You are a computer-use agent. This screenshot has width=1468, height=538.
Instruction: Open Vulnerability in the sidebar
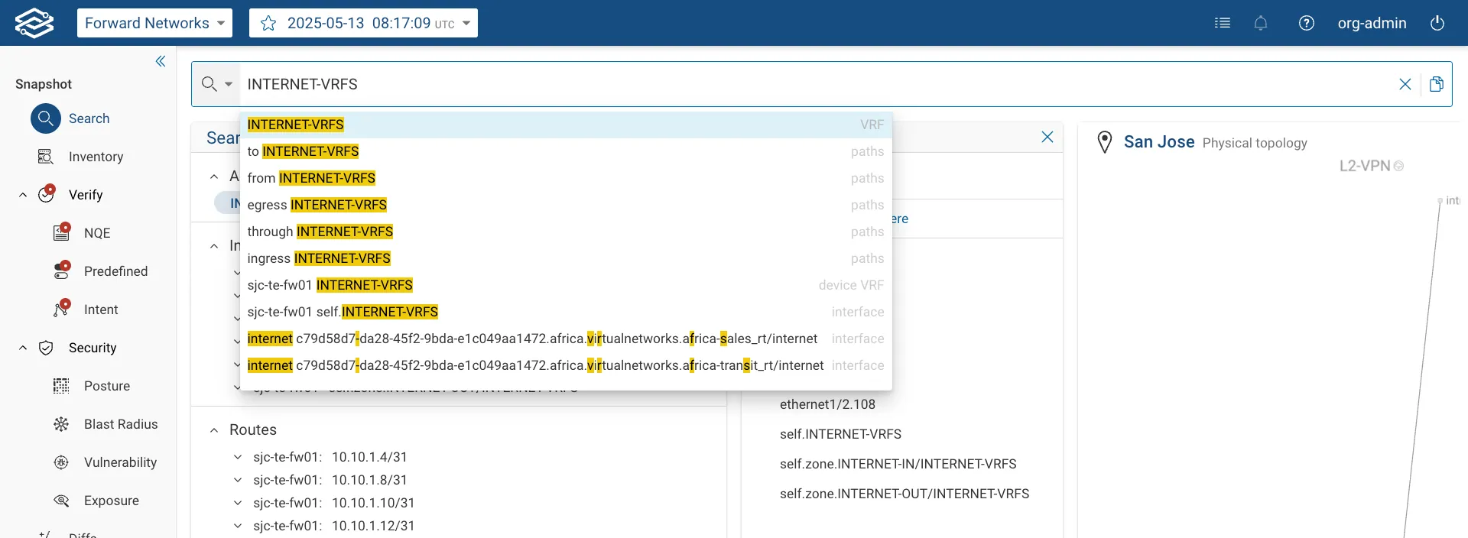tap(120, 462)
